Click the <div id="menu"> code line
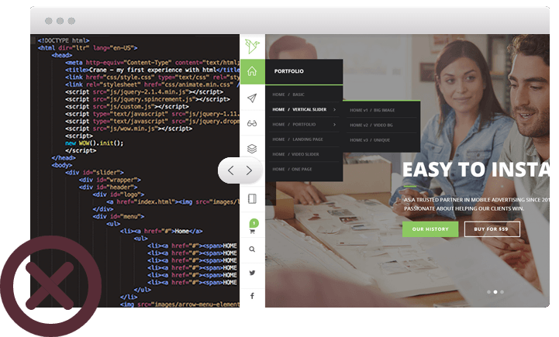Viewport: 559px width, 337px height. coord(119,216)
